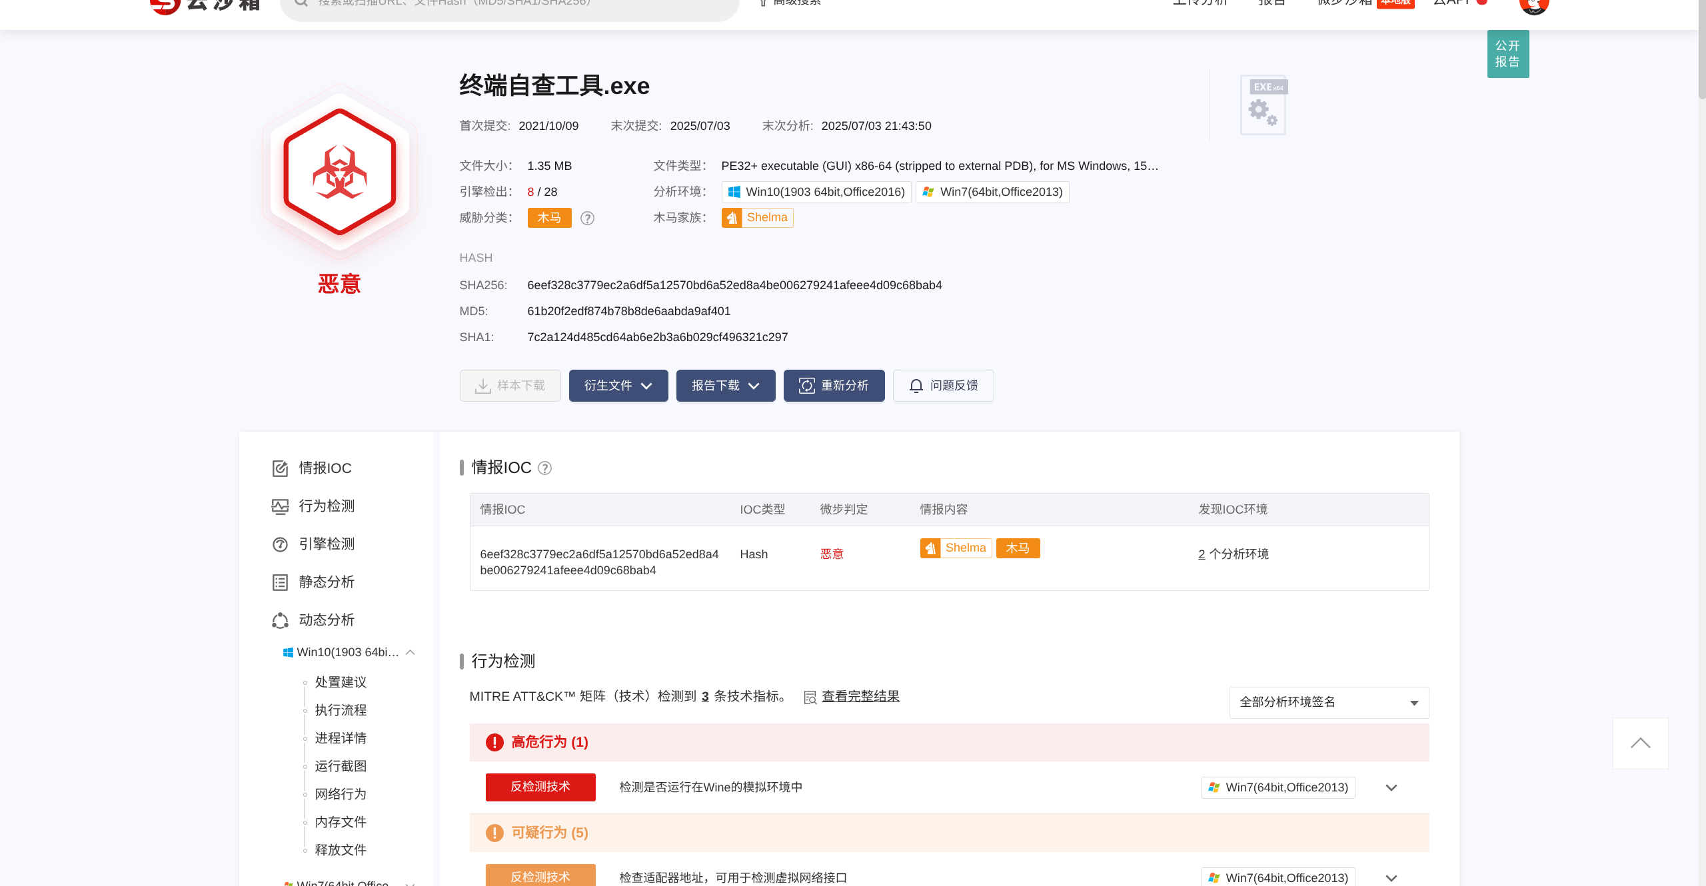Collapse the Win10(1903 64bit) tree node
The width and height of the screenshot is (1706, 886).
click(x=411, y=652)
